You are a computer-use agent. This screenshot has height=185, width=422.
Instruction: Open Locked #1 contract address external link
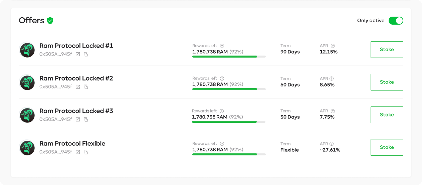click(x=78, y=54)
